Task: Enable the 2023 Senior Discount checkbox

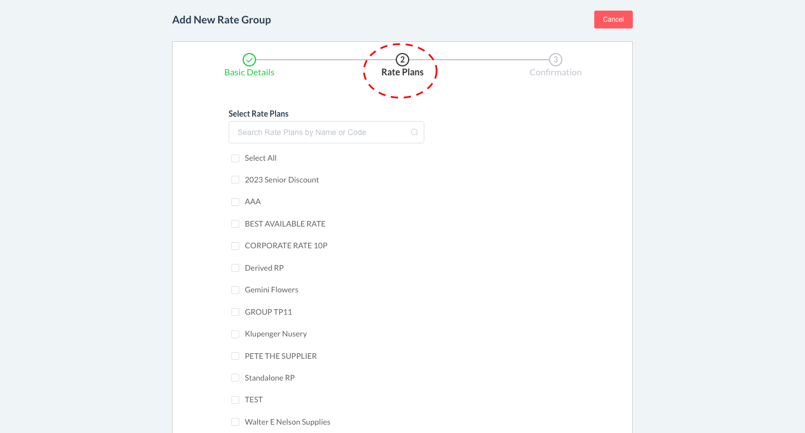Action: [x=235, y=180]
